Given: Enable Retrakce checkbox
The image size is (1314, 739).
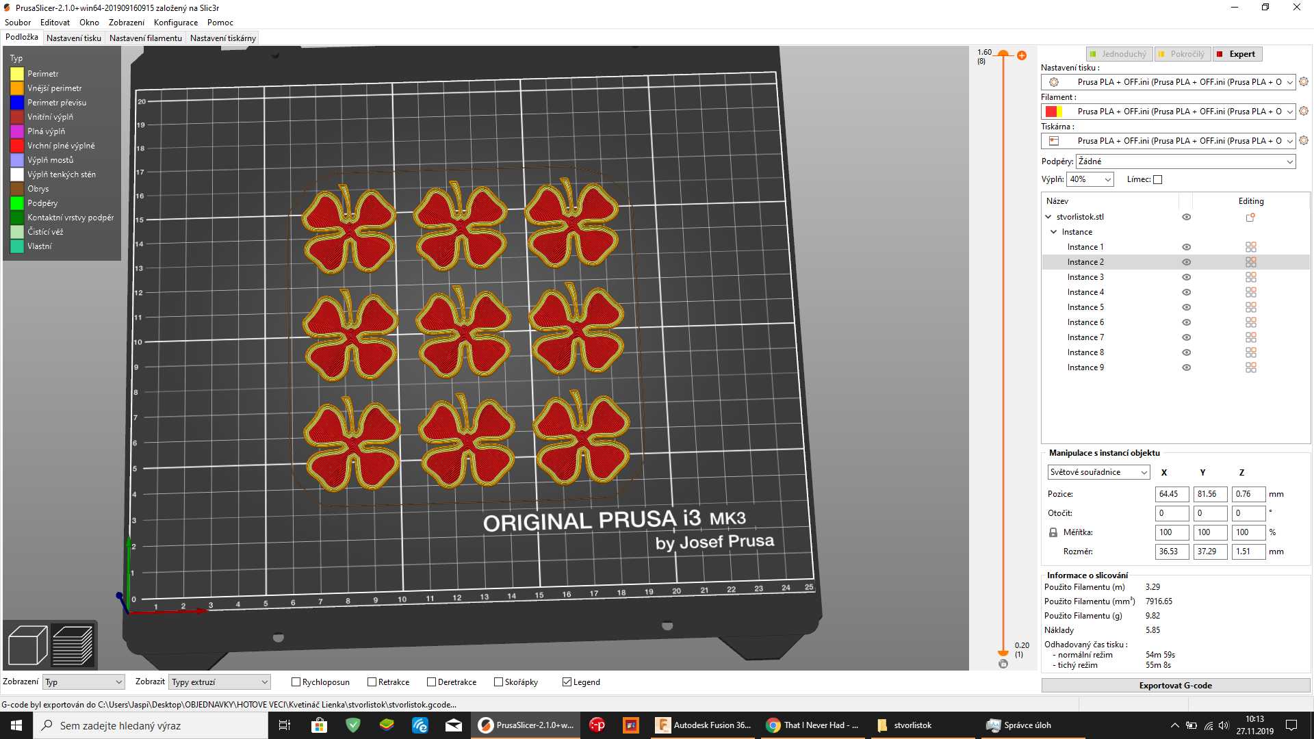Looking at the screenshot, I should click(x=372, y=682).
